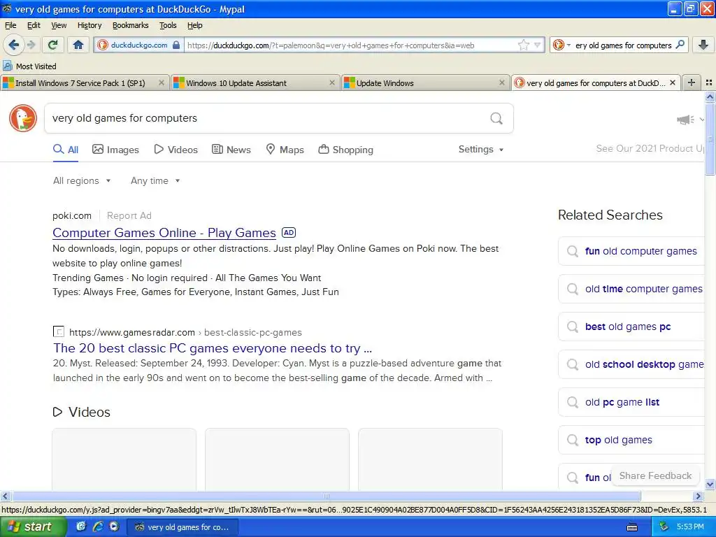Select the News search category
This screenshot has width=716, height=537.
click(x=231, y=150)
